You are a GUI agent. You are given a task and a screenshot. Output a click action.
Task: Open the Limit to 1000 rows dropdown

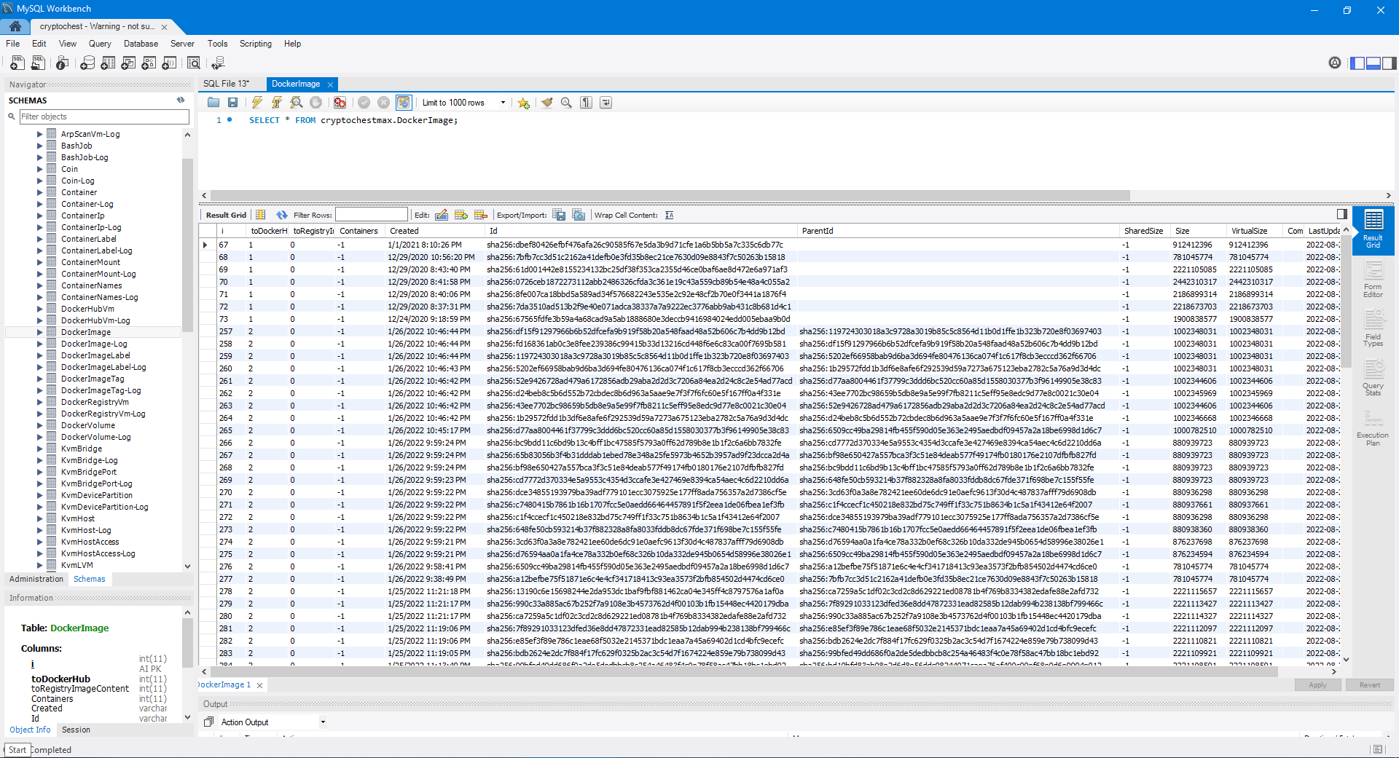pos(503,103)
